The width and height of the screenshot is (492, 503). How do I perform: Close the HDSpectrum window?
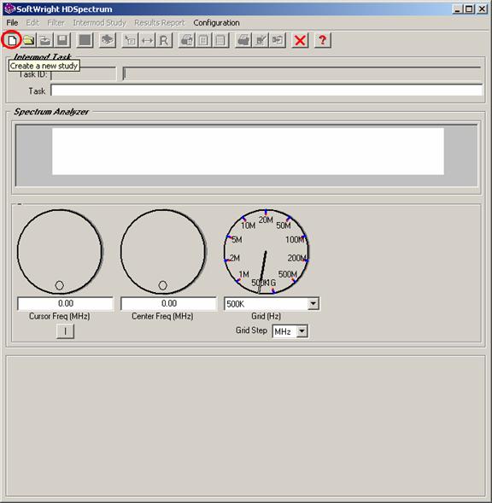click(482, 9)
